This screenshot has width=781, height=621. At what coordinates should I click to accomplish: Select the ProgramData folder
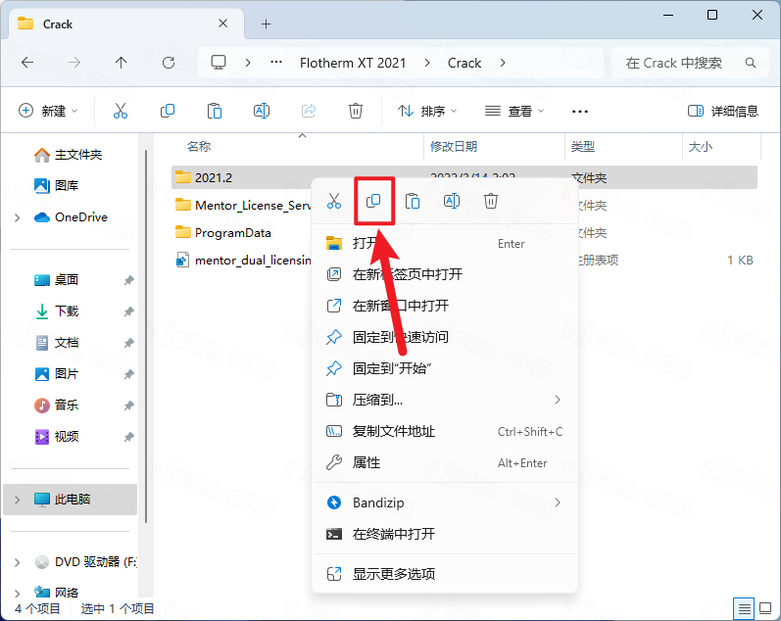coord(223,232)
